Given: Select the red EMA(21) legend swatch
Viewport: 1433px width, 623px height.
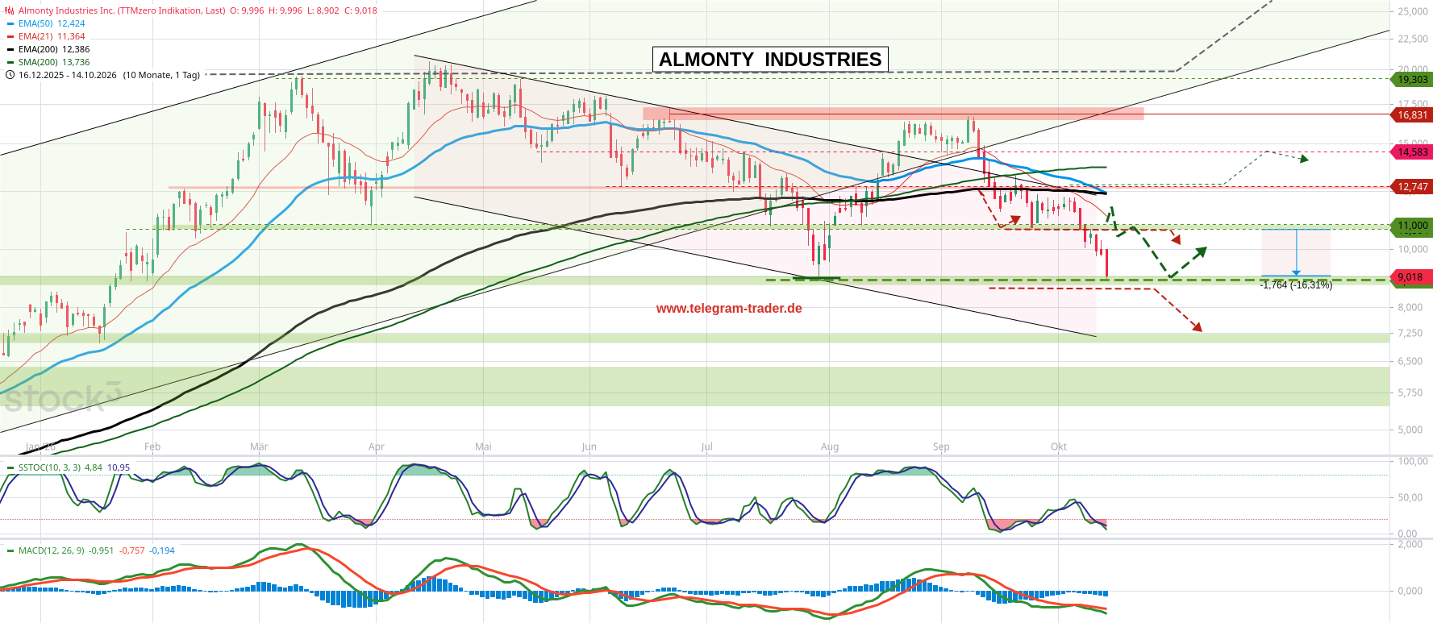Looking at the screenshot, I should pos(10,36).
